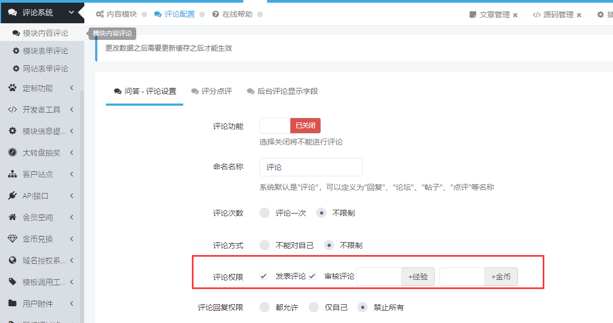Open the 内容模块 top menu
613x323 pixels.
tap(117, 14)
